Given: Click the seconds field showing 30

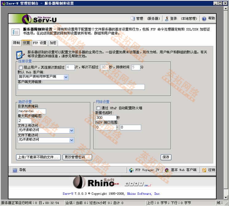Looking at the screenshot, I should pyautogui.click(x=105, y=67).
